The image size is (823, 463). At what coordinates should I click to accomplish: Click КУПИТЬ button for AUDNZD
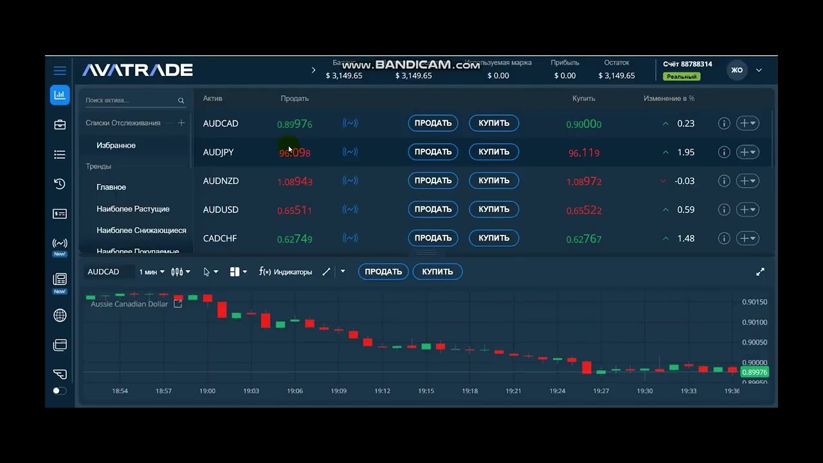point(494,181)
